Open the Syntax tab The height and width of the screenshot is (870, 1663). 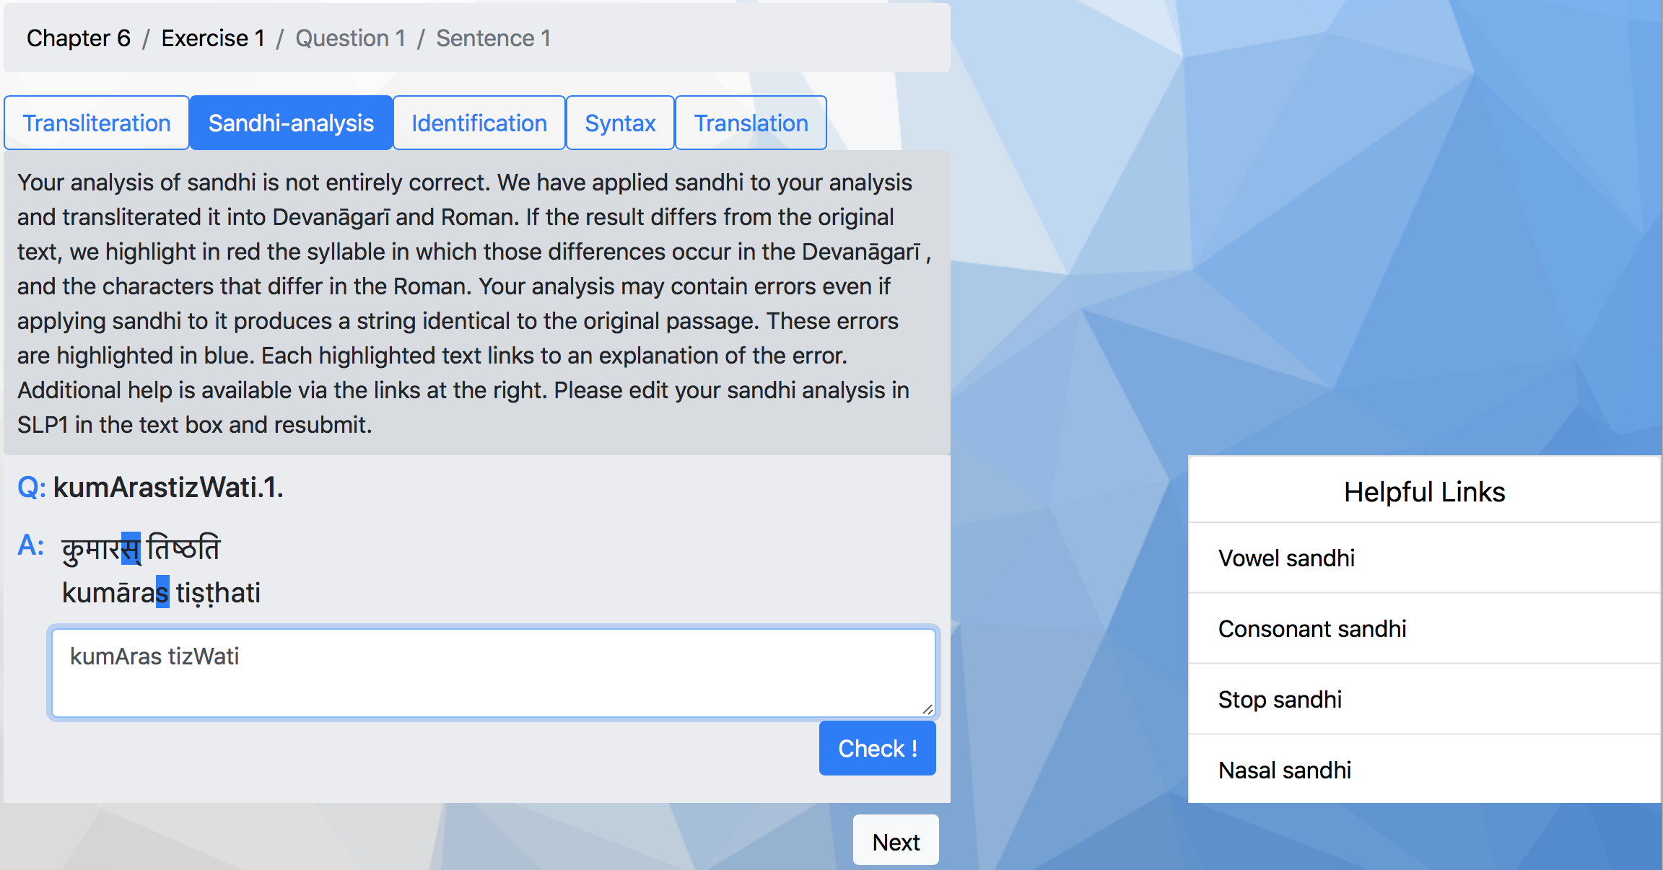[620, 123]
